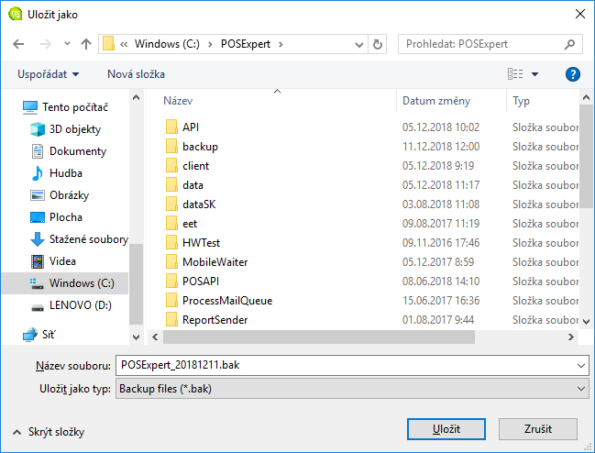
Task: Open the view options dropdown arrow
Action: [535, 74]
